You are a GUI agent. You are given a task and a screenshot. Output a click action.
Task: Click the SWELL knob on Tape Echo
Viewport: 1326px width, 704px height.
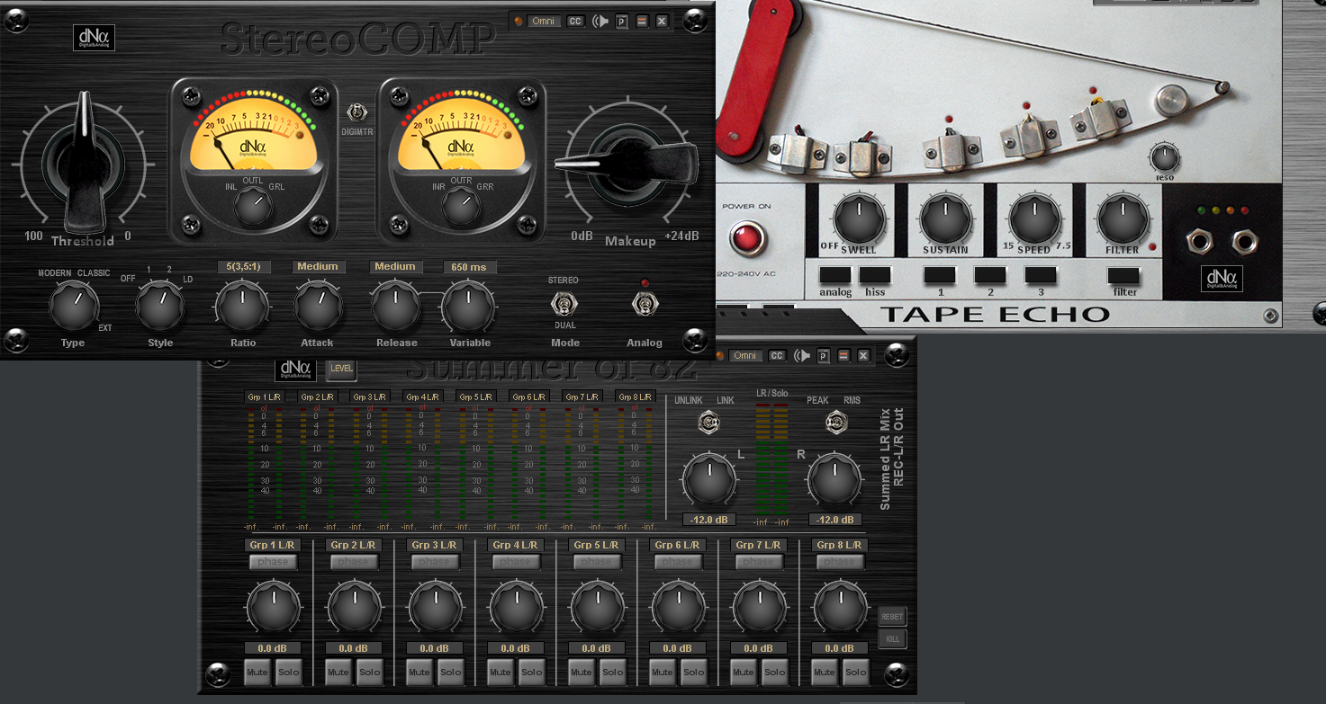(859, 220)
